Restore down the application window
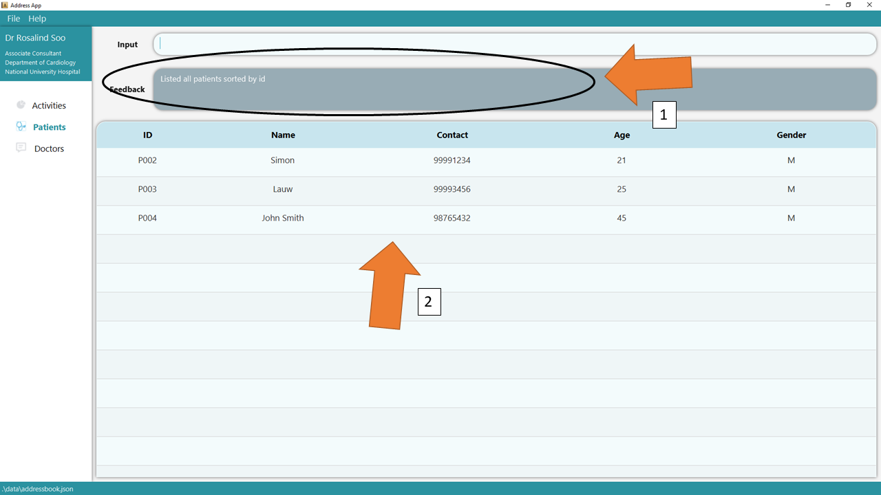This screenshot has width=881, height=495. pos(848,5)
